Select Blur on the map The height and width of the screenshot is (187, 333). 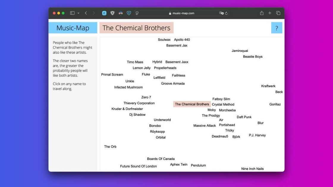click(x=260, y=123)
